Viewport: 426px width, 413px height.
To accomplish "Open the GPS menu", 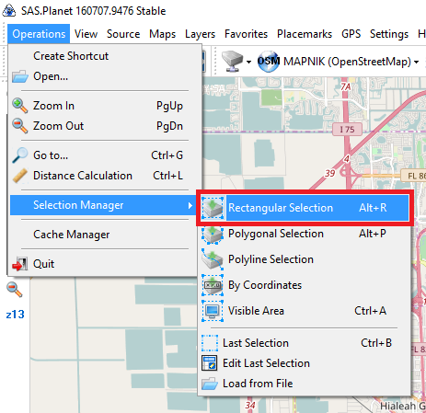I will (351, 34).
